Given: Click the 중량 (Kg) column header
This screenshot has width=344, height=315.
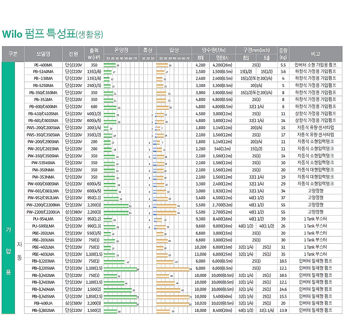Looking at the screenshot, I should coord(283,54).
